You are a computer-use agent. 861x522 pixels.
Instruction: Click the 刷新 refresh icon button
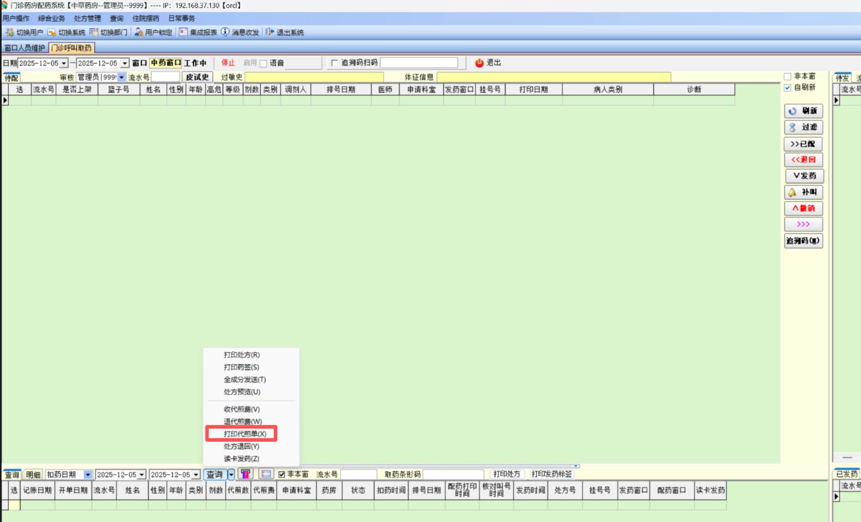coord(793,111)
